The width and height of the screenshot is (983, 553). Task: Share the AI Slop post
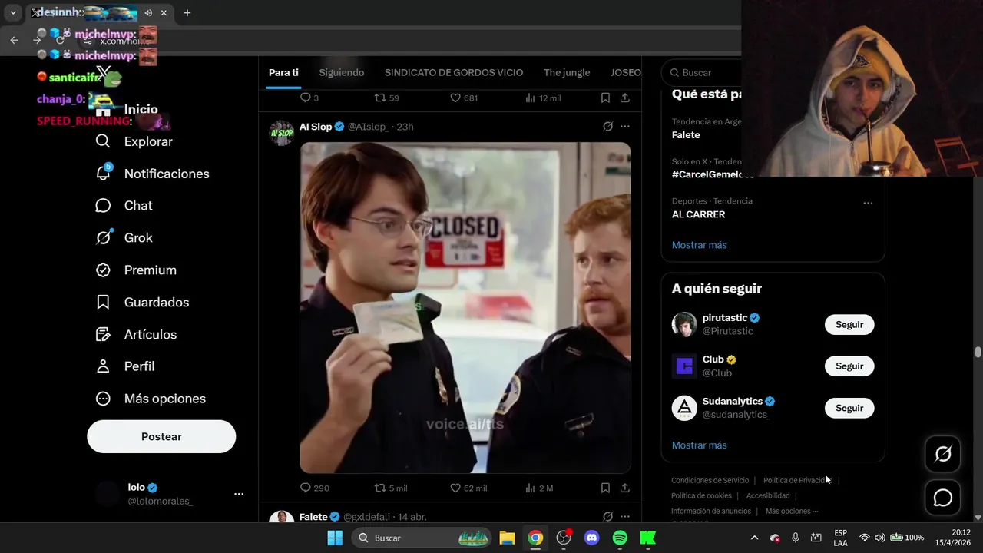625,488
